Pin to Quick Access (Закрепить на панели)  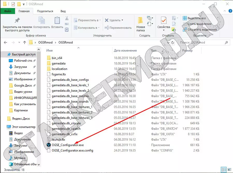(x=17, y=25)
